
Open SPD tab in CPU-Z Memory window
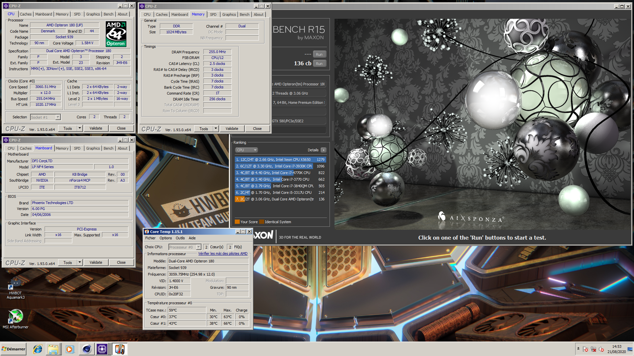tap(213, 15)
